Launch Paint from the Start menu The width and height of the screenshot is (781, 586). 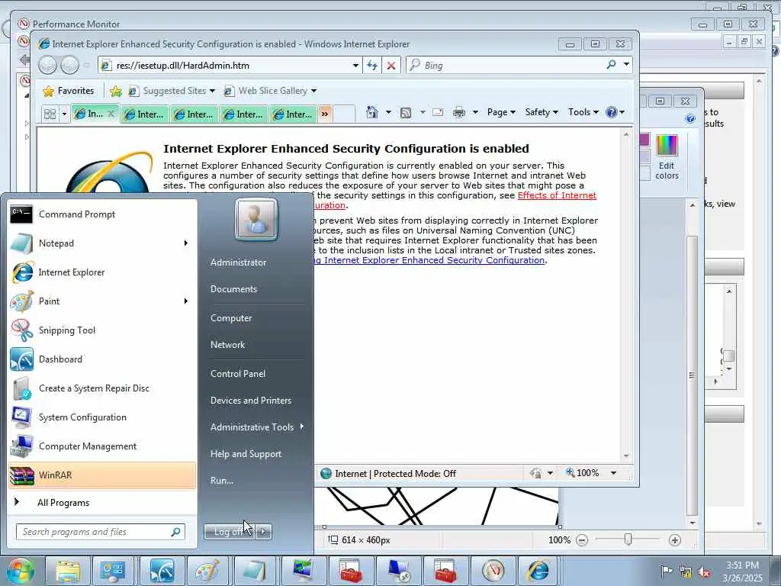[95, 301]
